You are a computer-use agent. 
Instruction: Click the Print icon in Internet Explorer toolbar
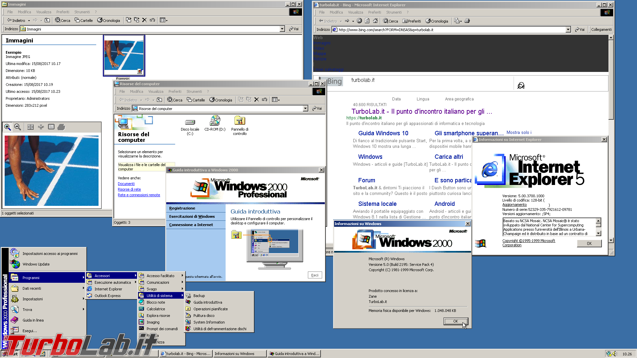(467, 21)
